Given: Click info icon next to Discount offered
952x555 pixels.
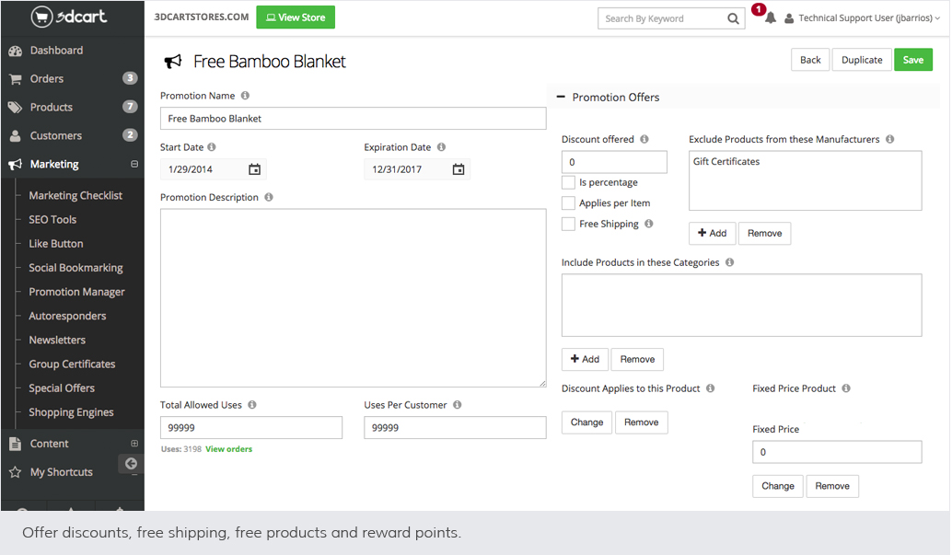Looking at the screenshot, I should point(644,140).
